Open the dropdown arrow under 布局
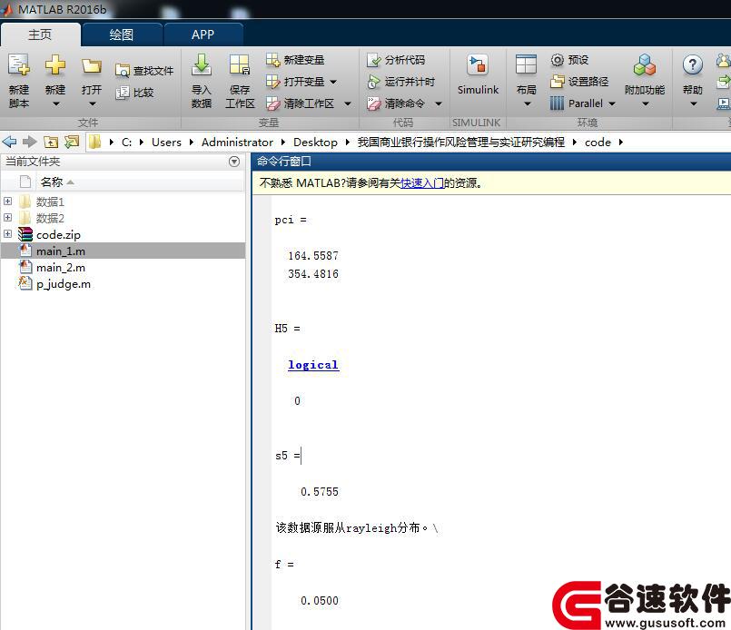731x630 pixels. [x=527, y=103]
